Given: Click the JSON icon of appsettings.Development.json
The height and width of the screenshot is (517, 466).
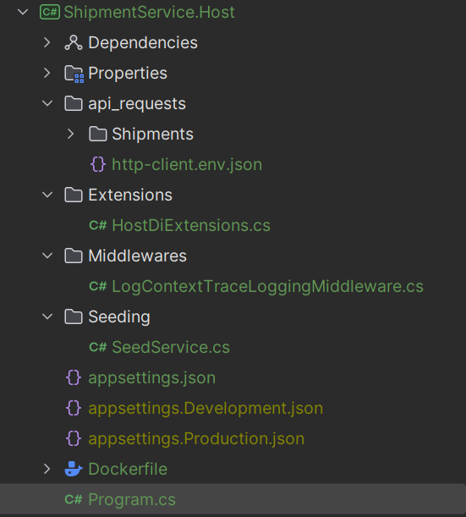Looking at the screenshot, I should pos(74,408).
